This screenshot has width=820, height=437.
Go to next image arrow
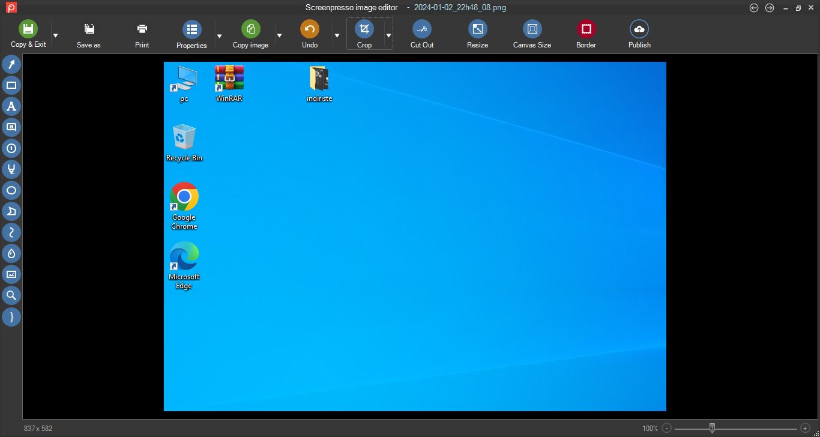tap(769, 8)
